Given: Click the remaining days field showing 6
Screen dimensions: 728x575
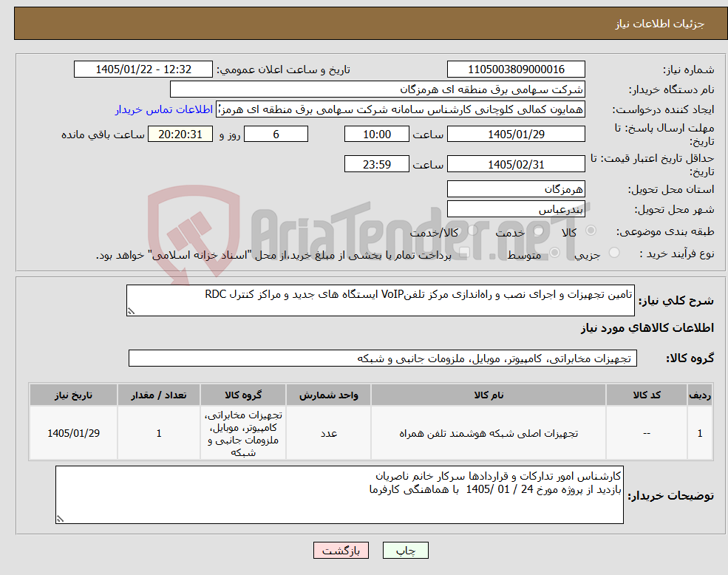Looking at the screenshot, I should (276, 135).
